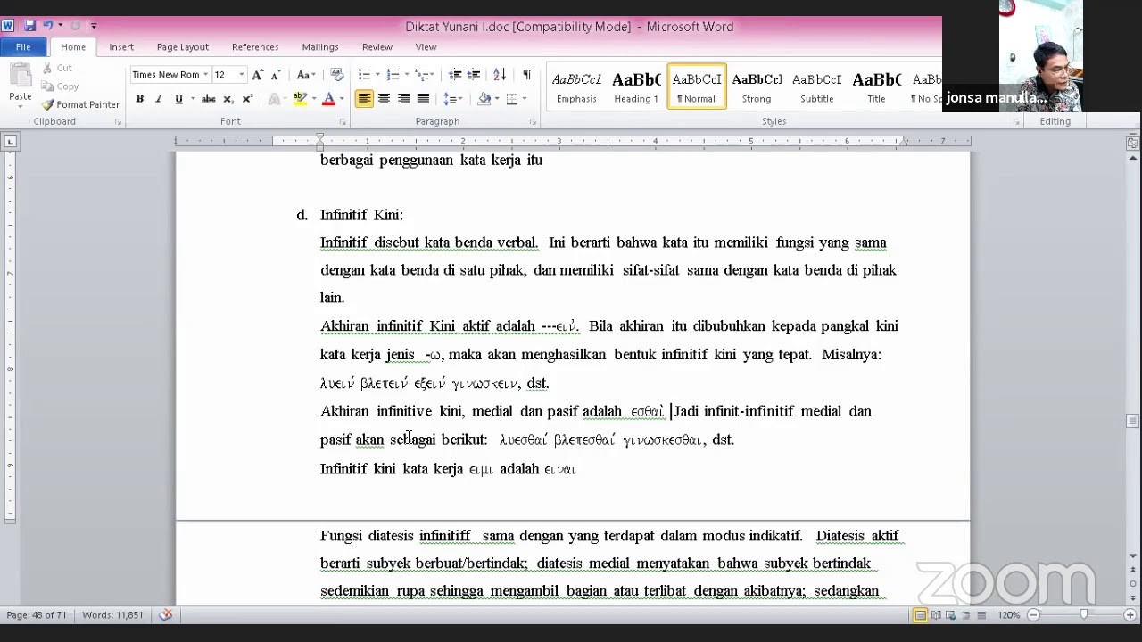Click the Zoom Out minus button
1142x642 pixels.
tap(1033, 615)
